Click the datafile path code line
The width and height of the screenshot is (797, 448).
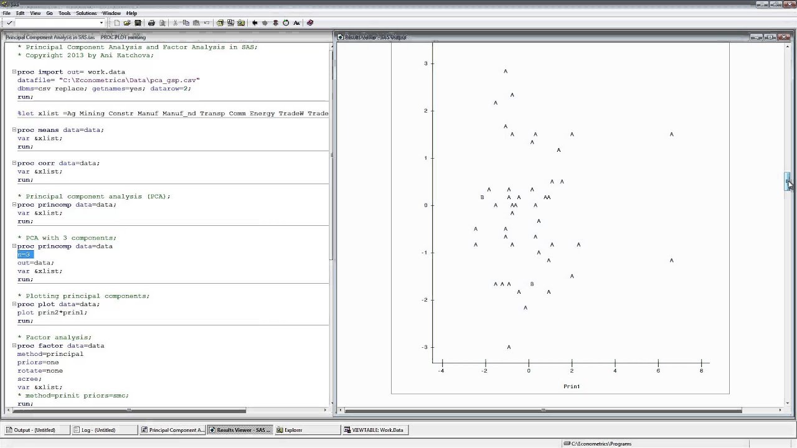click(108, 80)
